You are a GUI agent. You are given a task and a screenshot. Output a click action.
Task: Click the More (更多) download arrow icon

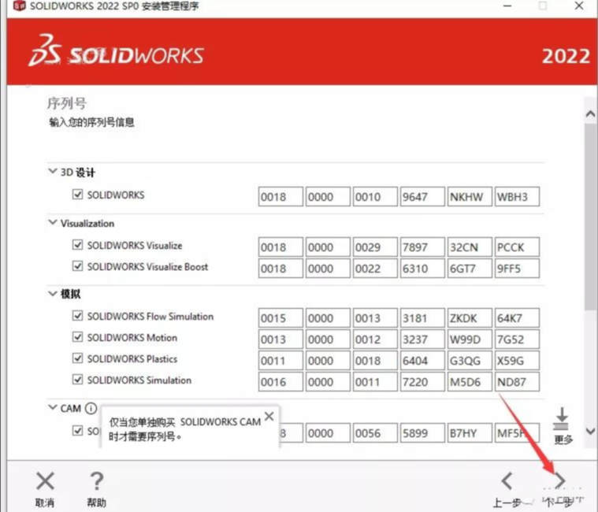point(563,419)
